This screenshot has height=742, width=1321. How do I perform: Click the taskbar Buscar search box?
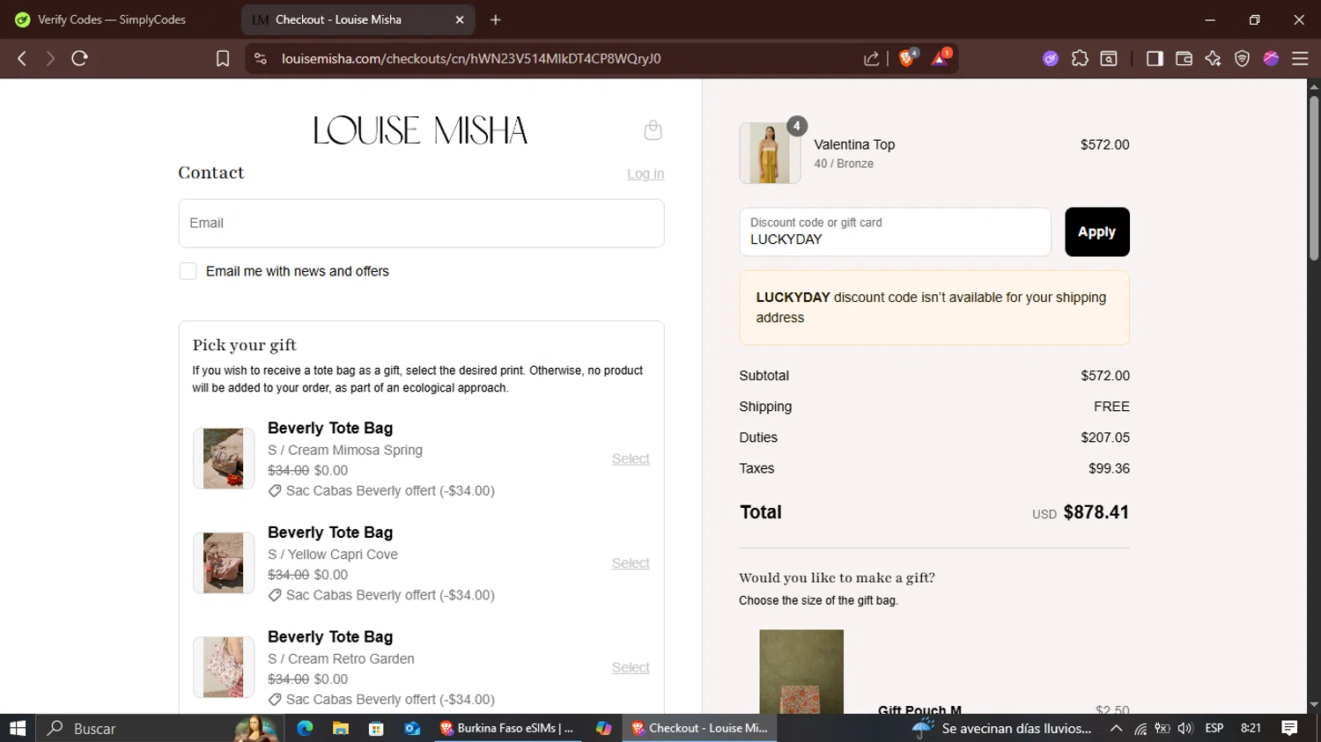click(159, 728)
